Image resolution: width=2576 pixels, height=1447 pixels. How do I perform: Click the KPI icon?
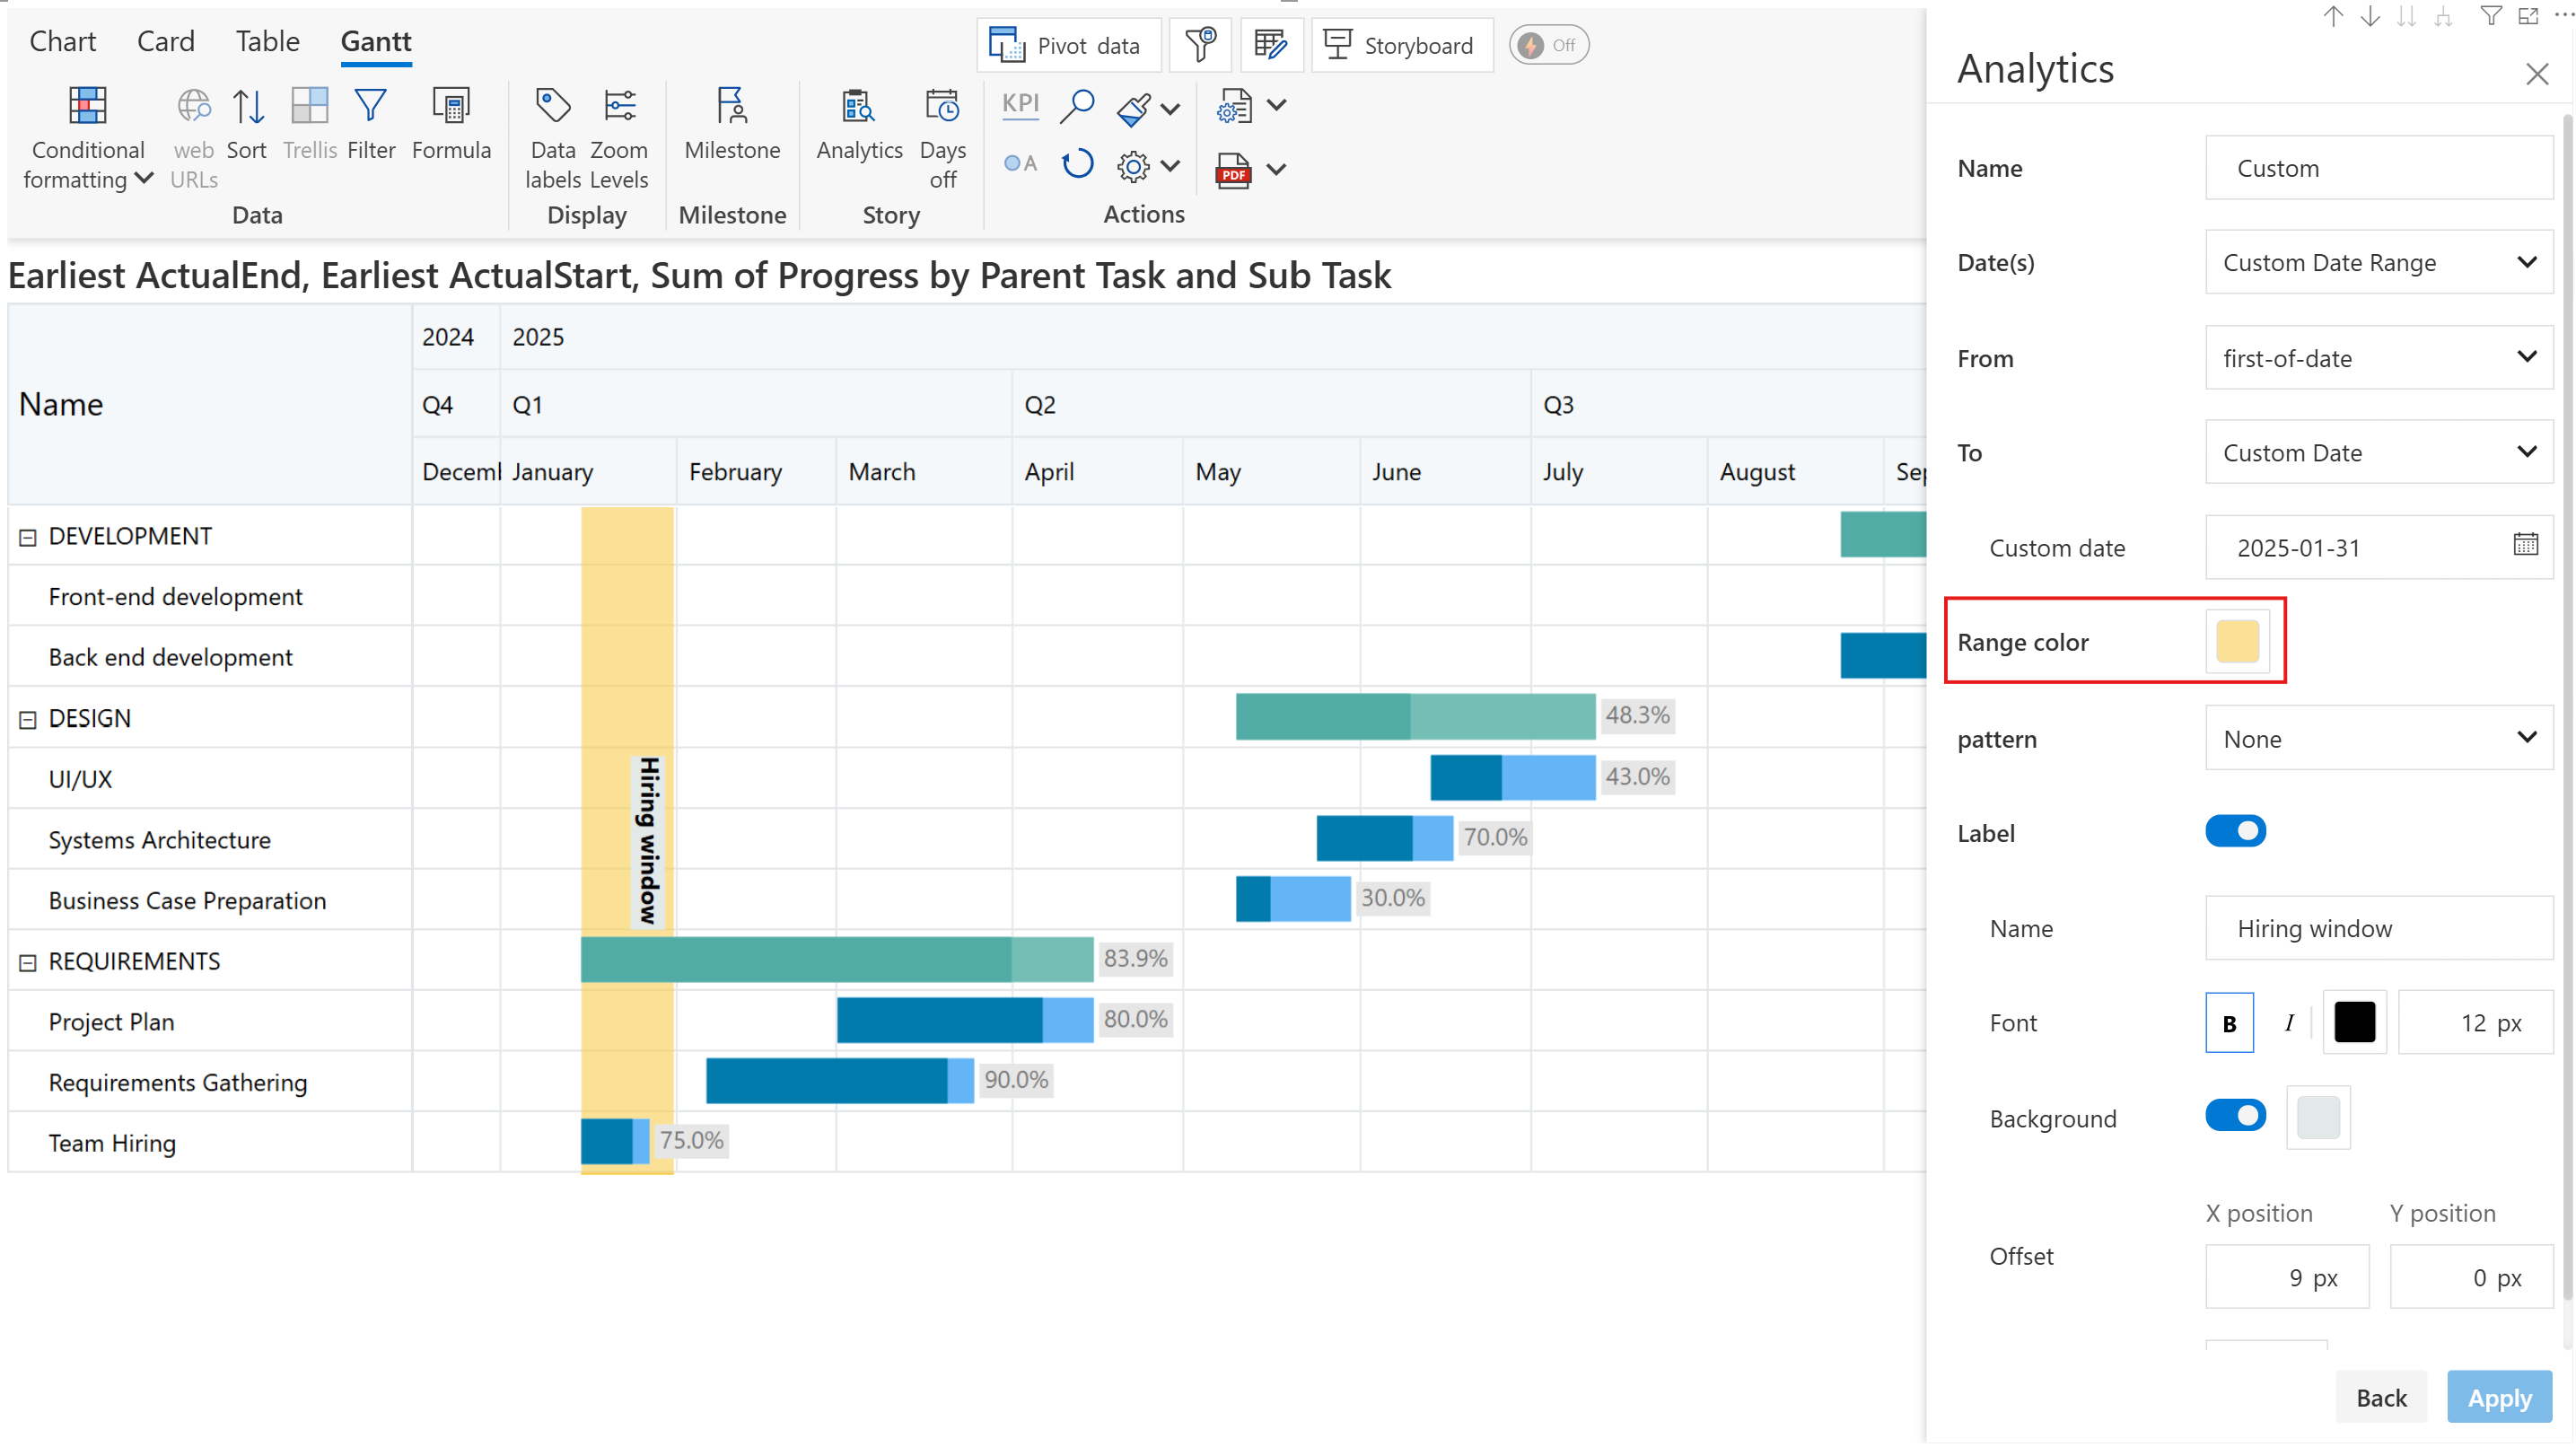point(1020,104)
